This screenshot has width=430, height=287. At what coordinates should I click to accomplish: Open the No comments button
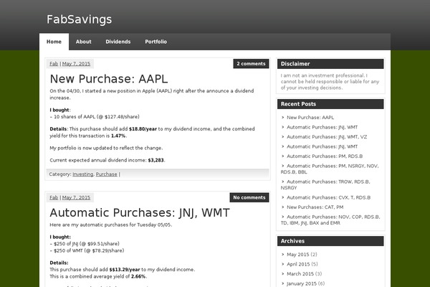[x=249, y=197]
